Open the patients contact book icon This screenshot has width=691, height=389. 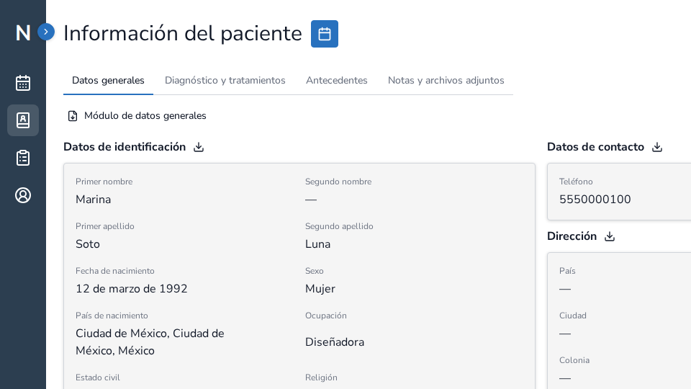[23, 120]
